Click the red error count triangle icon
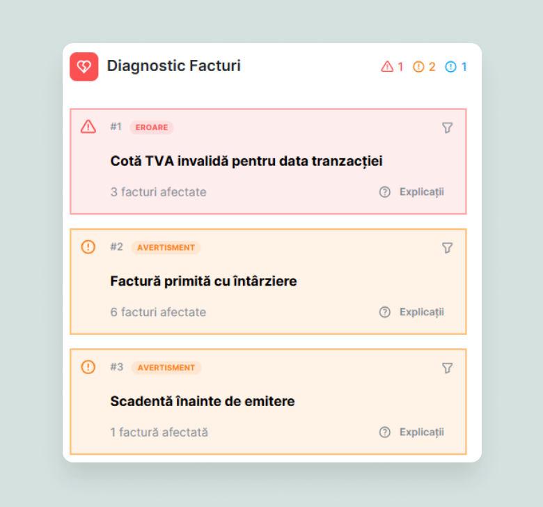The width and height of the screenshot is (543, 507). tap(388, 67)
